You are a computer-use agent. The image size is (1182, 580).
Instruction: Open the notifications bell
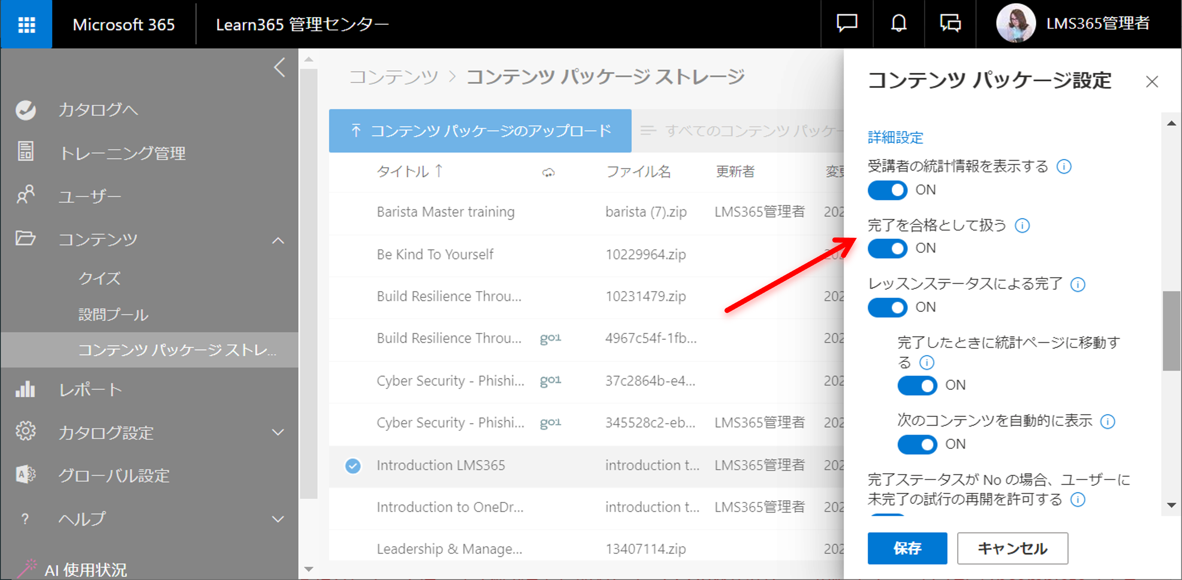(898, 23)
